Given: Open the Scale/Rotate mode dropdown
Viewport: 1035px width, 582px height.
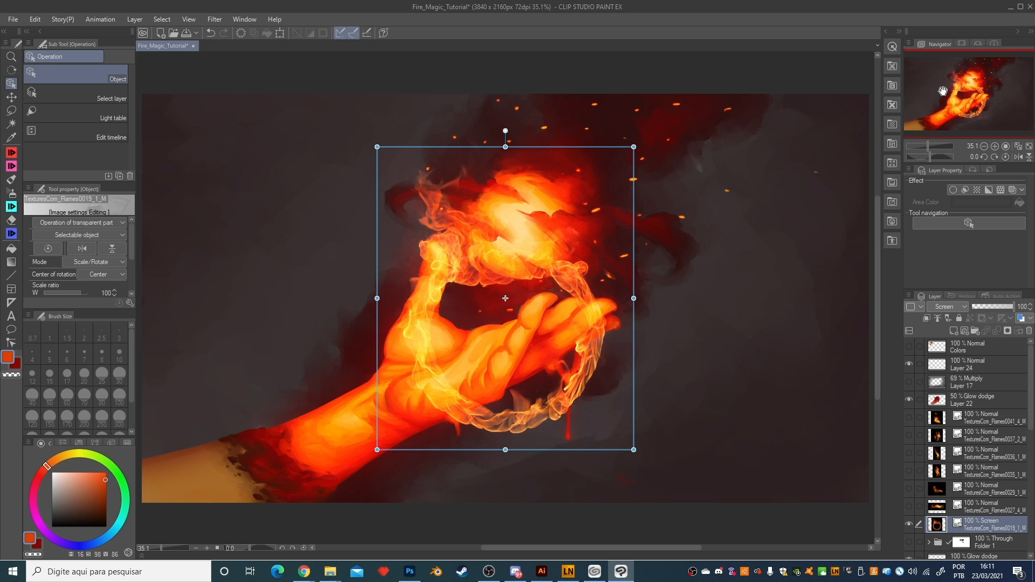Looking at the screenshot, I should tap(94, 262).
